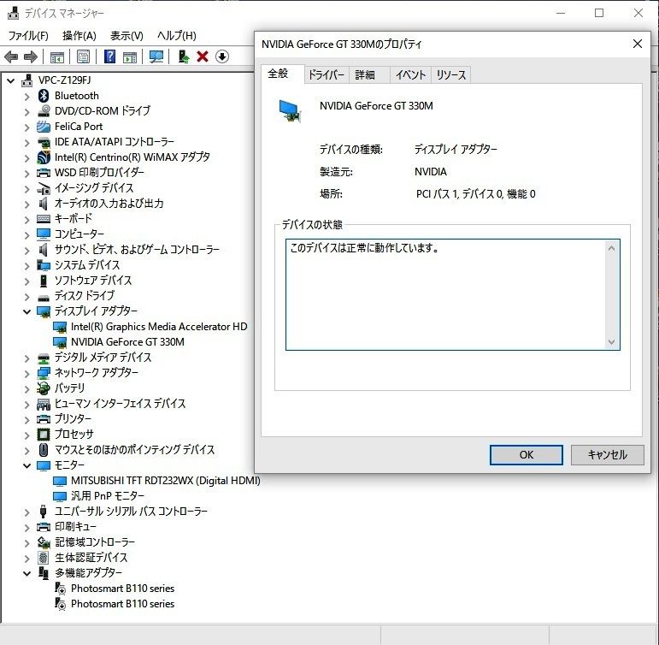Image resolution: width=659 pixels, height=645 pixels.
Task: Select the ヒューマン インターフェイス デバイス item
Action: pyautogui.click(x=120, y=404)
